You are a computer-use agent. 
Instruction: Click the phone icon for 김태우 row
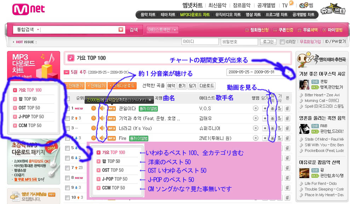coord(287,118)
